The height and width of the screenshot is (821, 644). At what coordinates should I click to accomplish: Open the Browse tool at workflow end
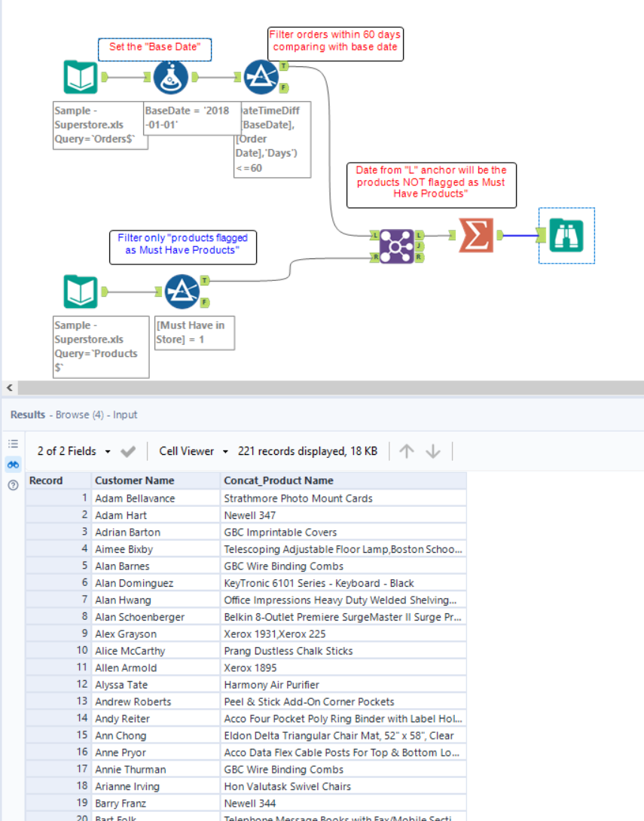566,236
